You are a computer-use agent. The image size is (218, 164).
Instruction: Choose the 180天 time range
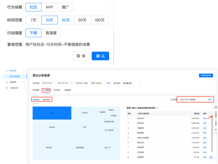click(x=100, y=20)
